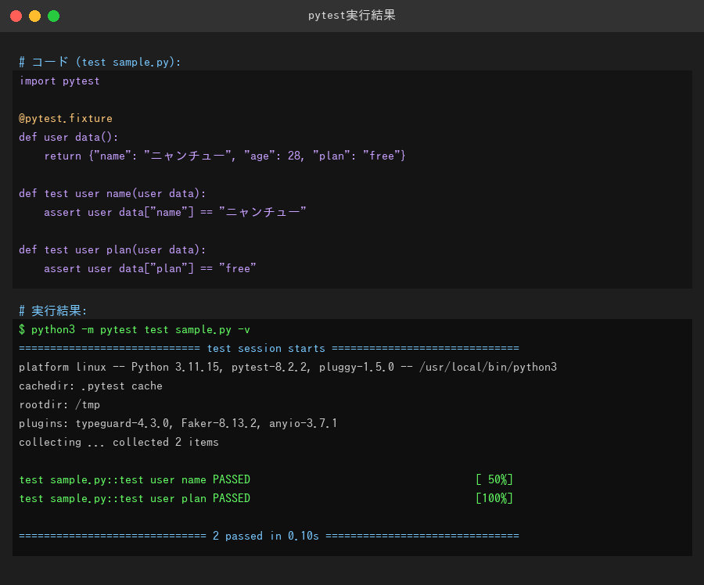Screen dimensions: 704x585
Task: Click the return statement with the user dictionary
Action: [224, 156]
